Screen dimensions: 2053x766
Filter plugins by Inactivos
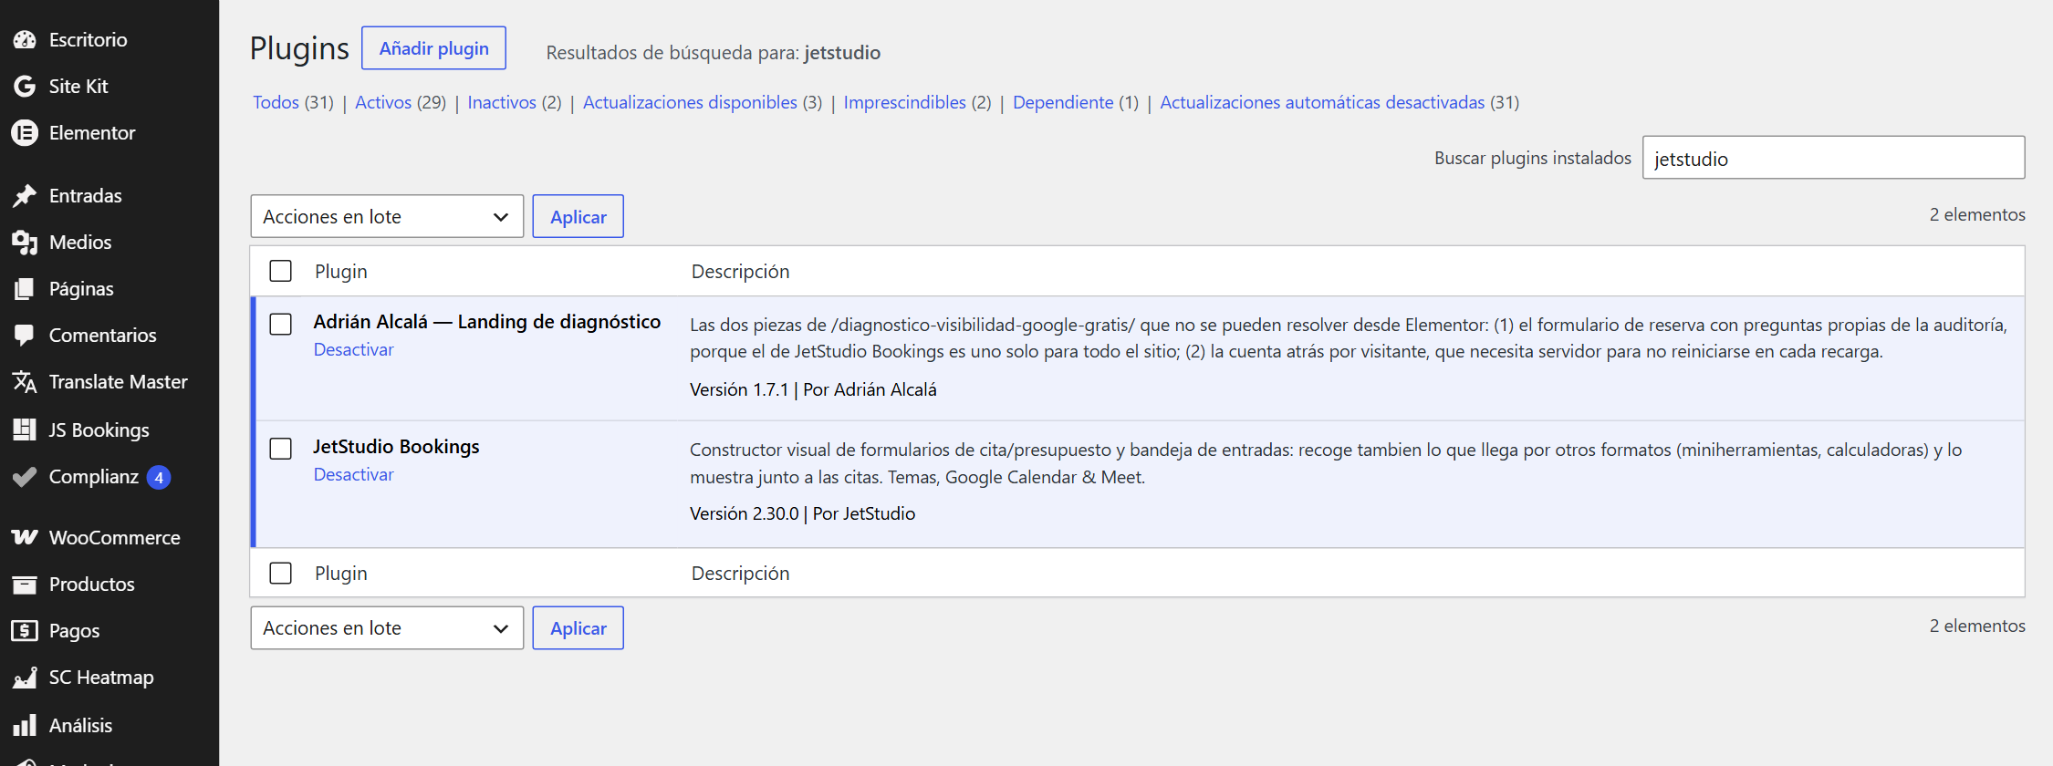pyautogui.click(x=502, y=102)
